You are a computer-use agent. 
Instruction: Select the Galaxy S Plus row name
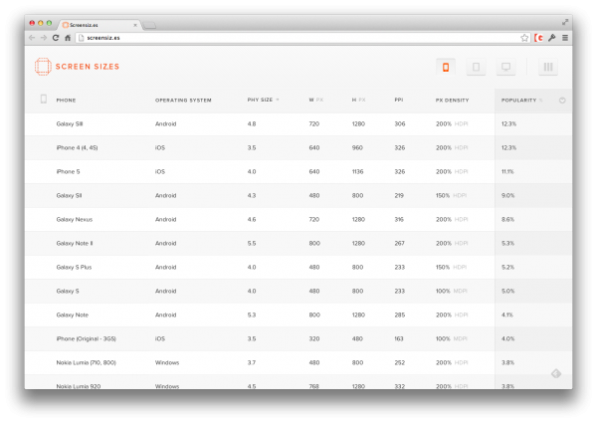tap(74, 268)
